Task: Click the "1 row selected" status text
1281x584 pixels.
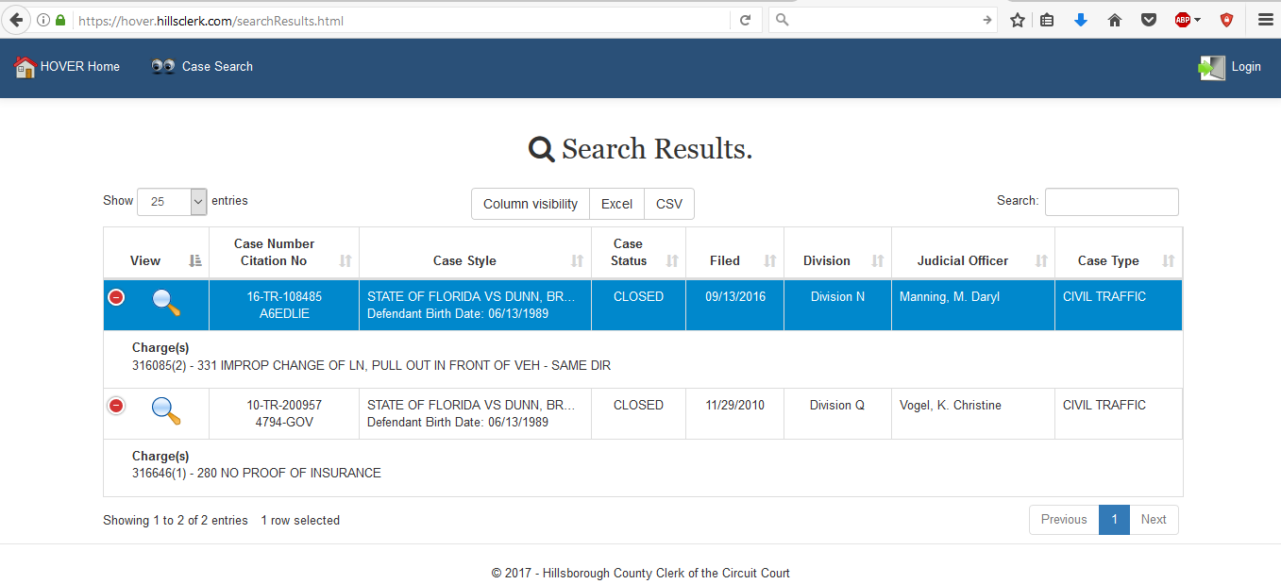Action: pyautogui.click(x=300, y=521)
